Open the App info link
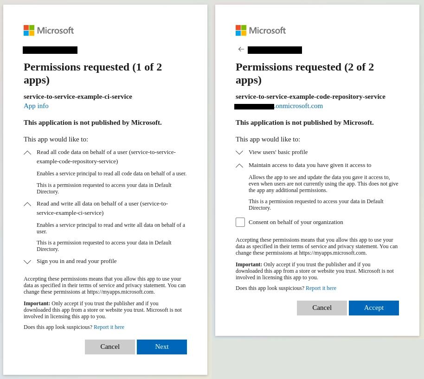 [x=36, y=106]
